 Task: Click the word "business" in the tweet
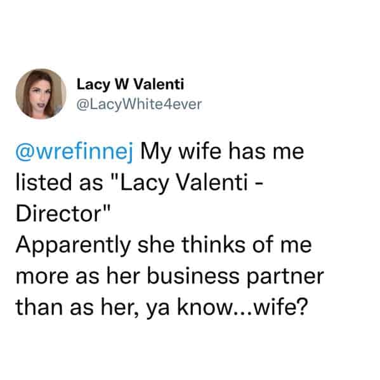193,276
